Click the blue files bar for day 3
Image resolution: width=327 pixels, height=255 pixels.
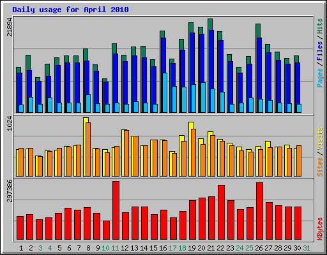[39, 92]
